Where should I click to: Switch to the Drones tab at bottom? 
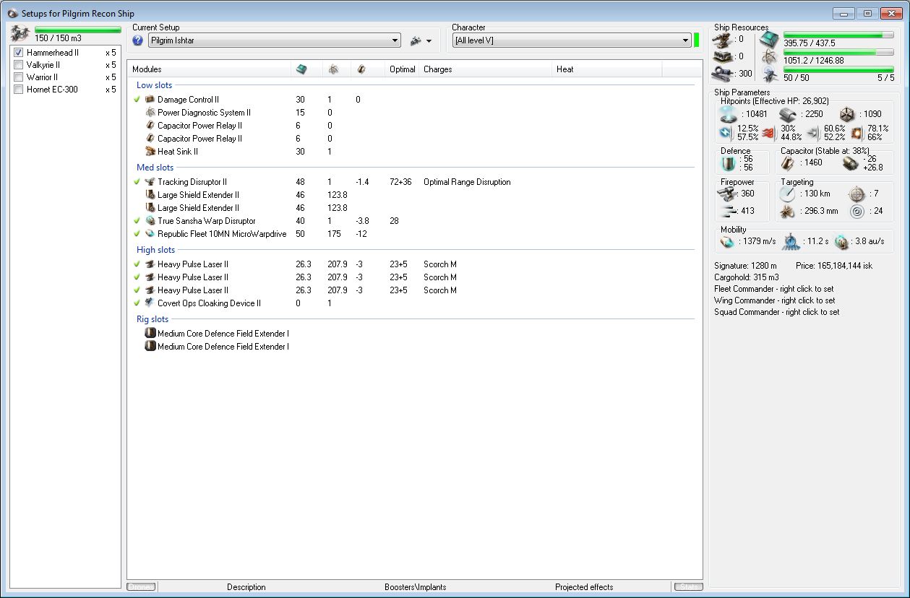(x=142, y=586)
